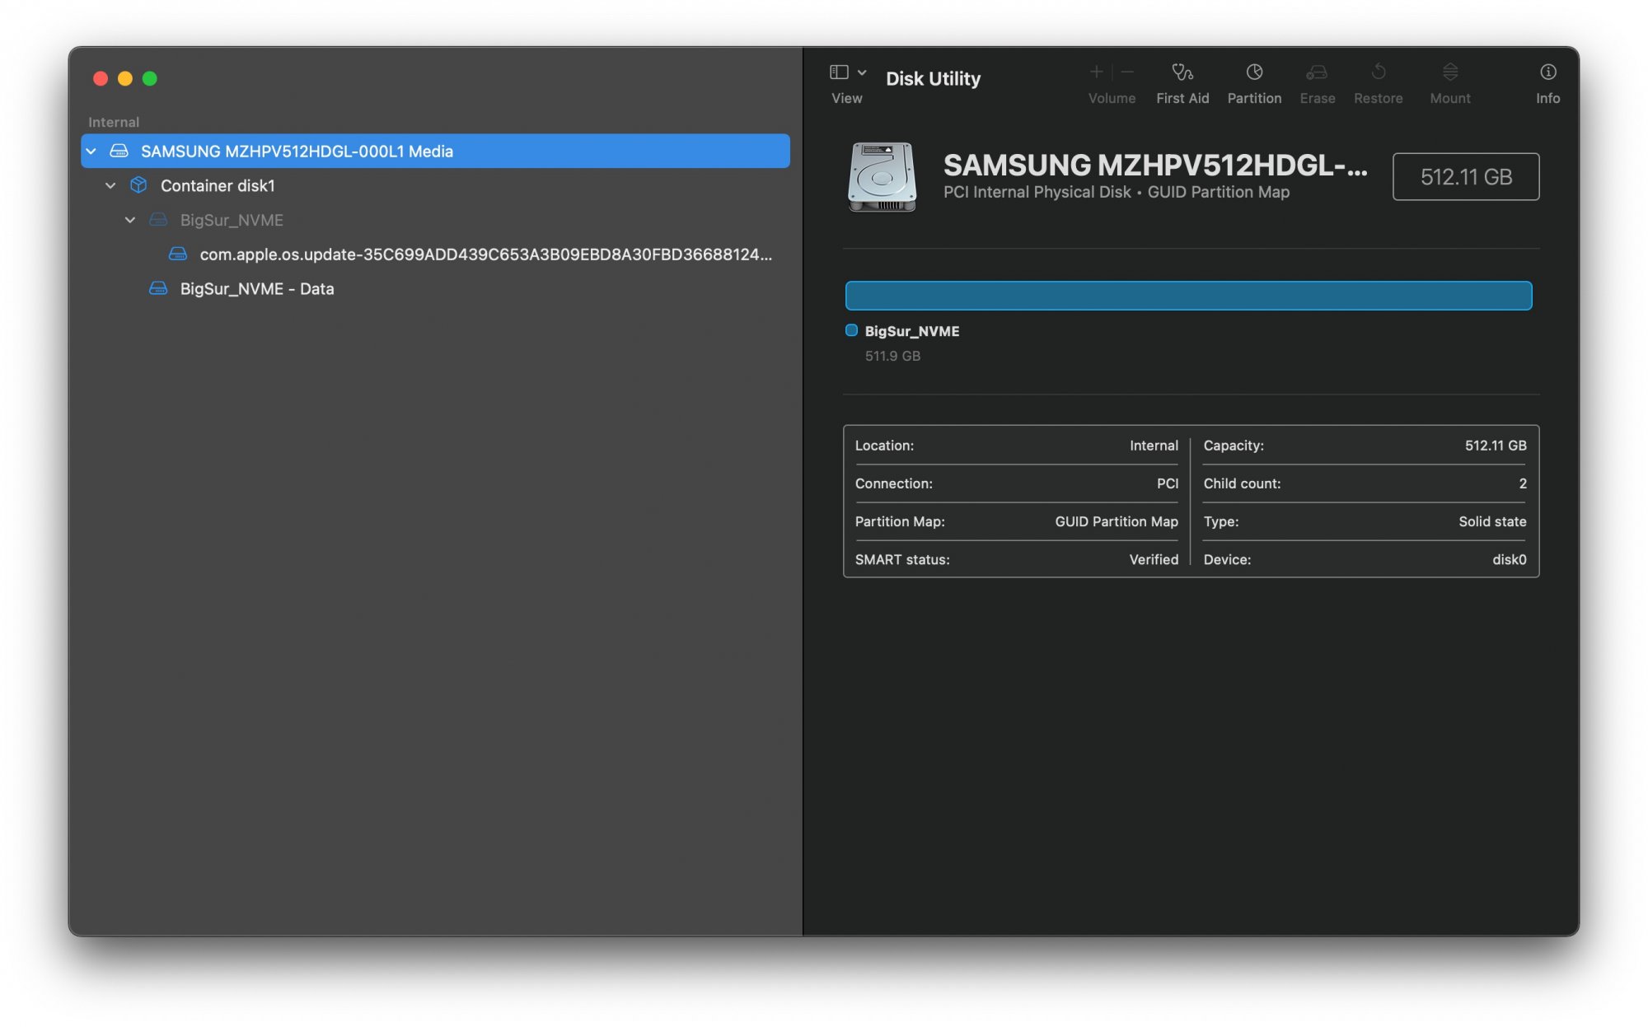
Task: Click the large disk drive image
Action: click(x=881, y=177)
